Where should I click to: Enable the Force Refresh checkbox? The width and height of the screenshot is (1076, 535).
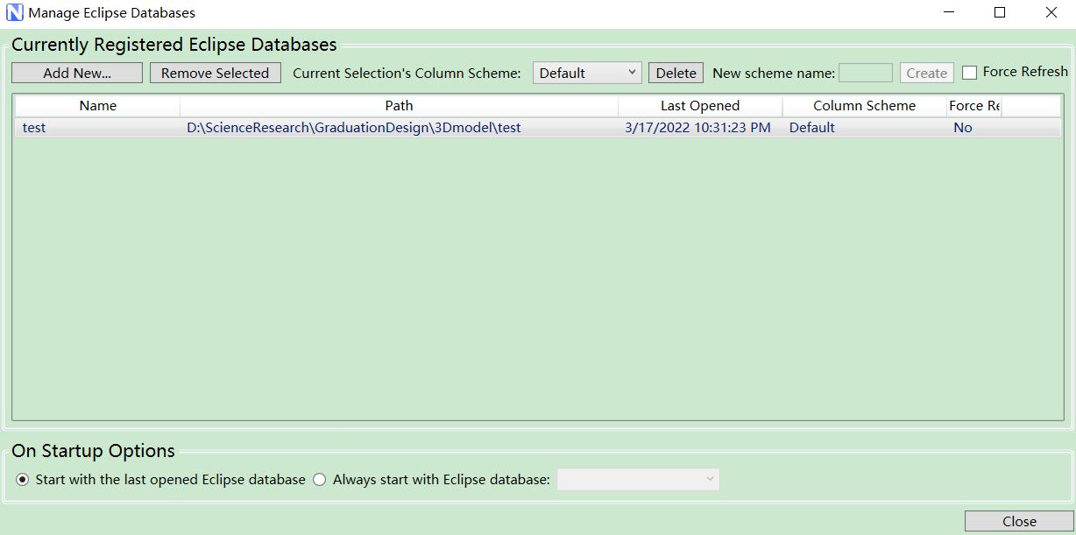point(969,73)
